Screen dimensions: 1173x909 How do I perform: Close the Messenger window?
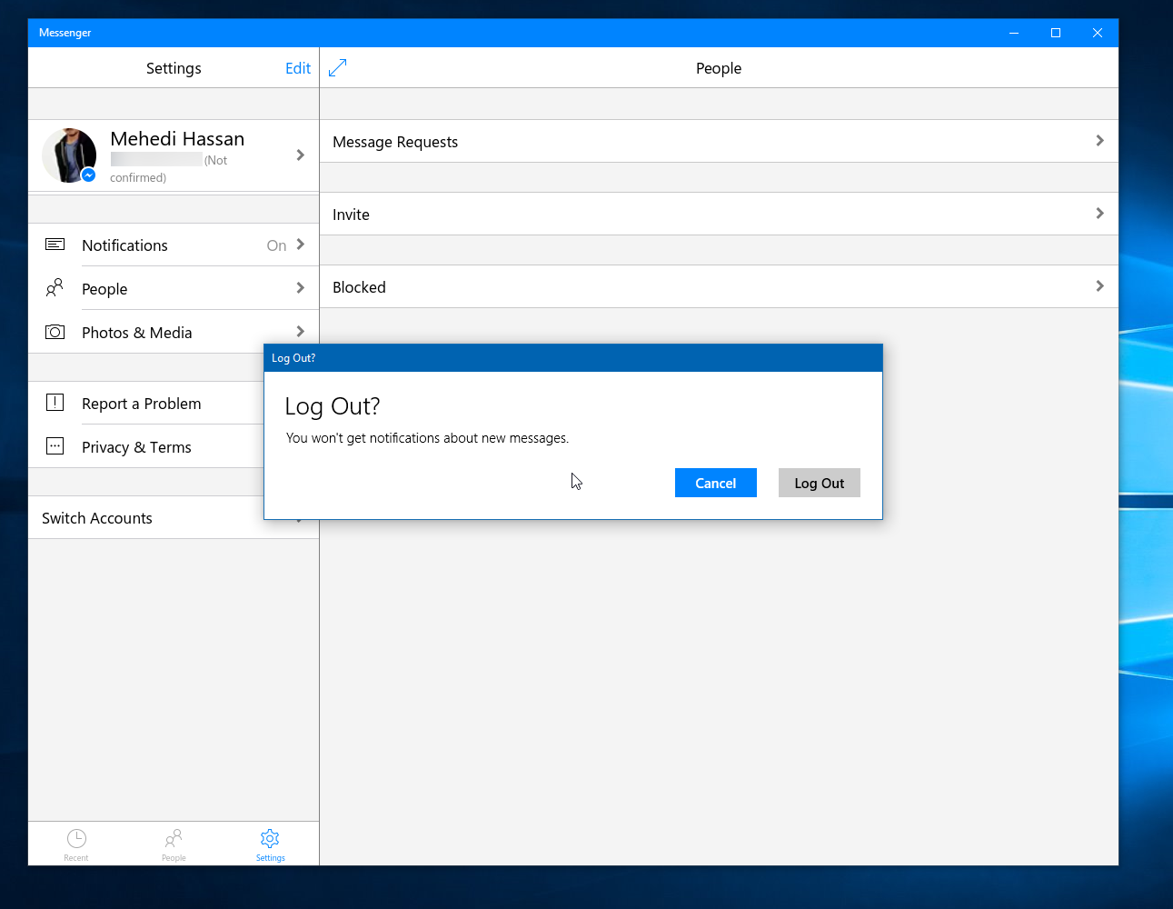1098,33
